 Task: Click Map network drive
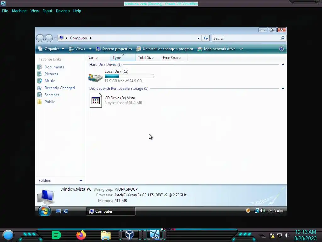point(216,49)
